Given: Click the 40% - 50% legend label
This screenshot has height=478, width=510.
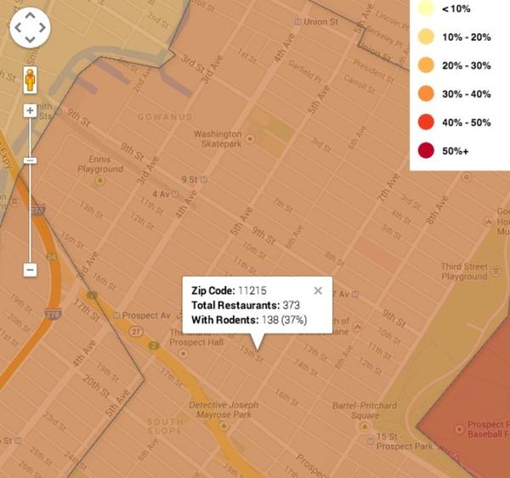Looking at the screenshot, I should (467, 122).
